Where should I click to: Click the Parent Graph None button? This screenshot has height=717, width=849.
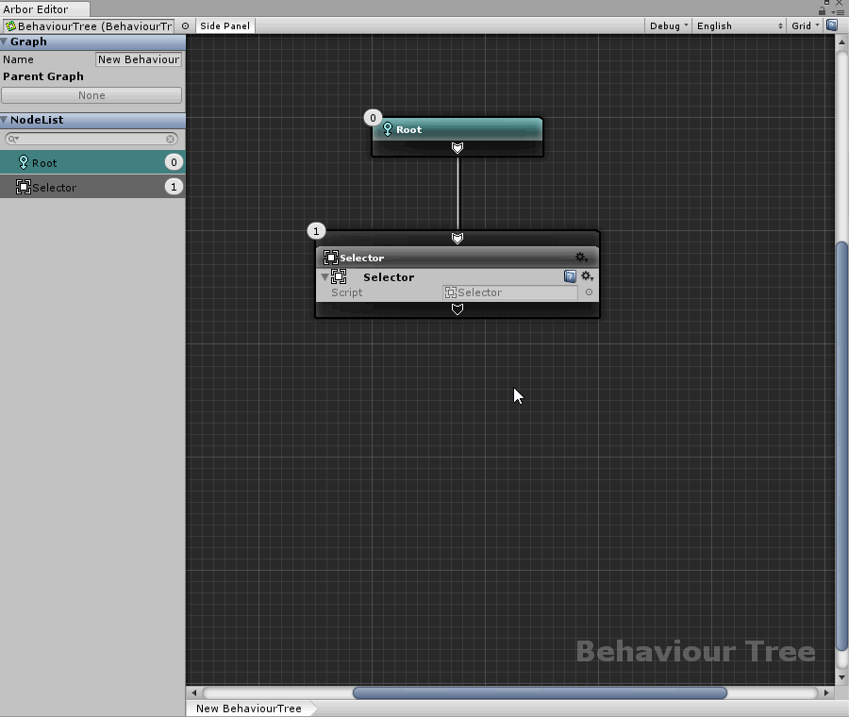tap(92, 95)
